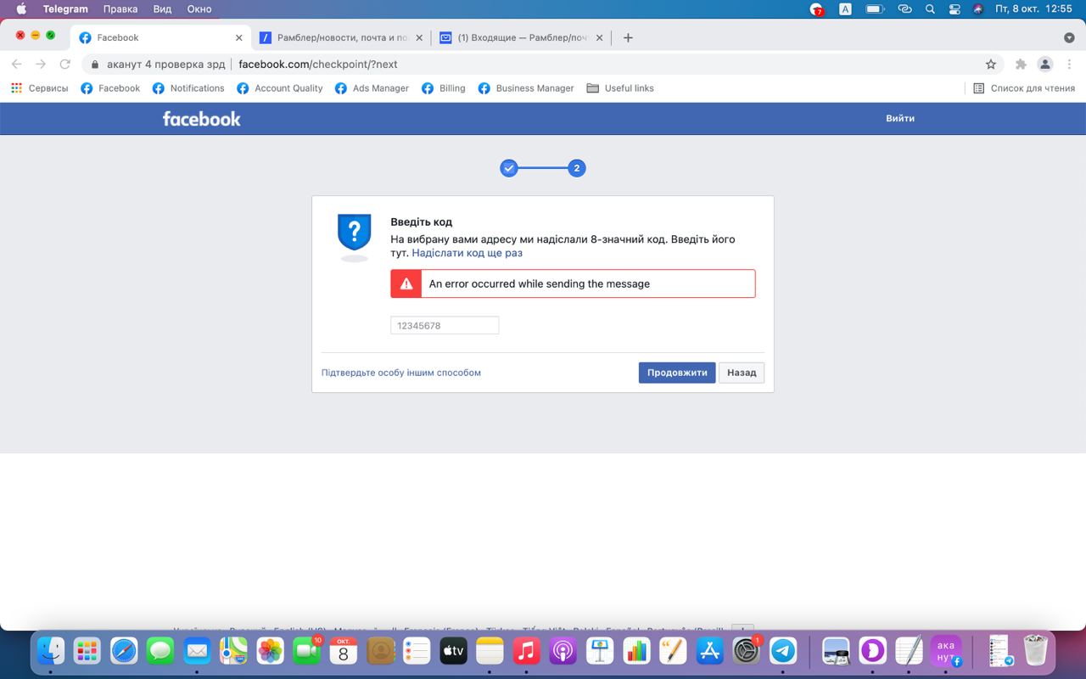Focus the 8-digit code input field
1086x679 pixels.
pyautogui.click(x=445, y=325)
